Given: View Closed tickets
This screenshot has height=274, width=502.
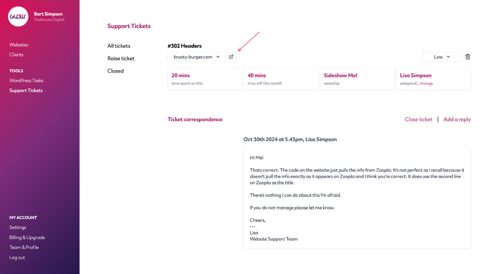Looking at the screenshot, I should [x=115, y=71].
